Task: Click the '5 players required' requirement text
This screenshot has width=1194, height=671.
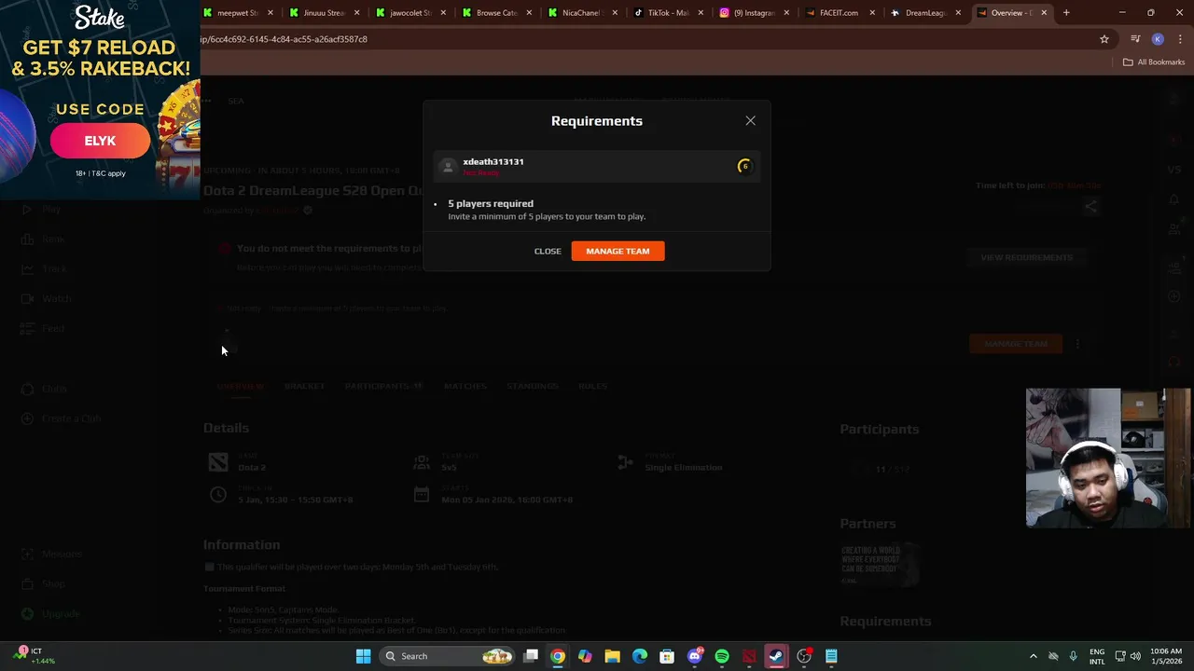Action: point(491,203)
